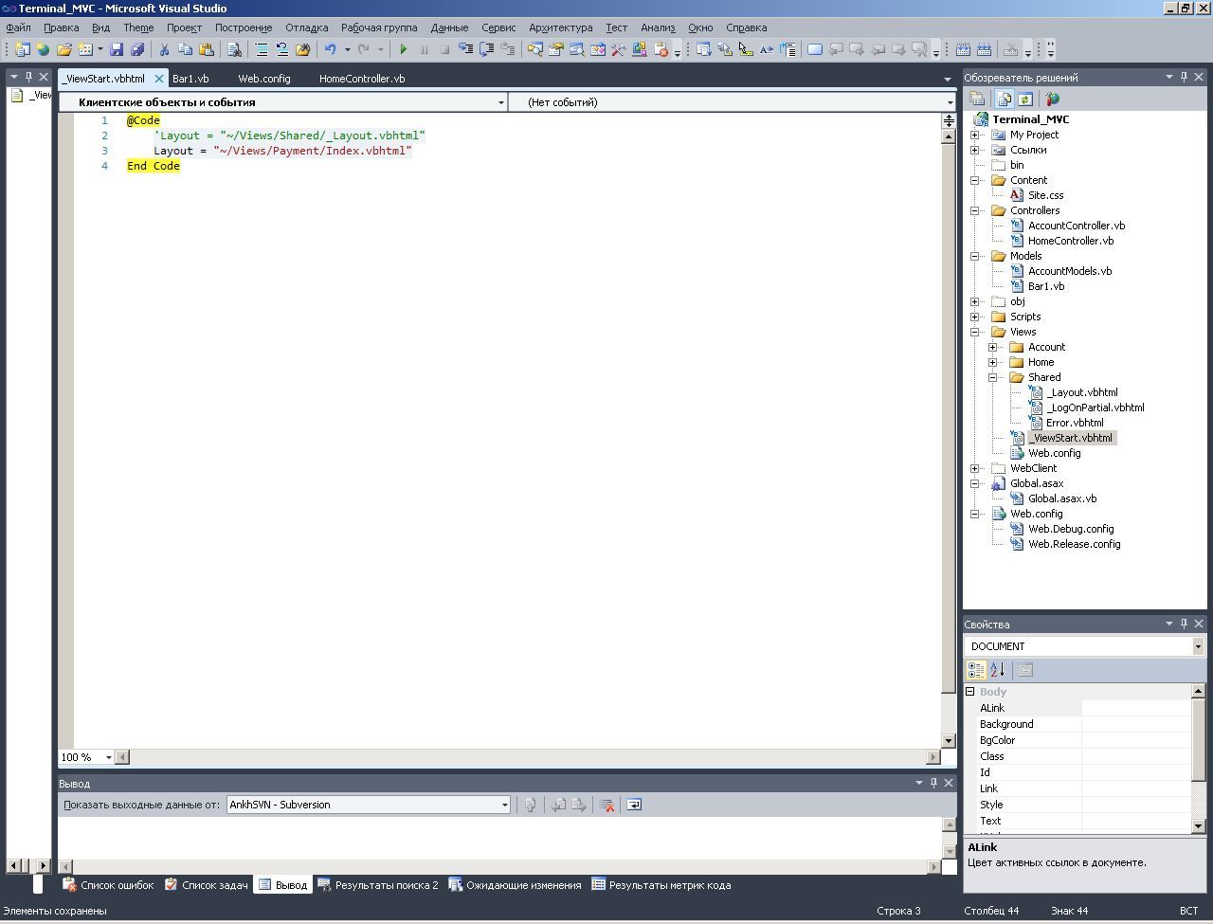The width and height of the screenshot is (1213, 924).
Task: Open the Ожидающие изменения tab
Action: 515,885
